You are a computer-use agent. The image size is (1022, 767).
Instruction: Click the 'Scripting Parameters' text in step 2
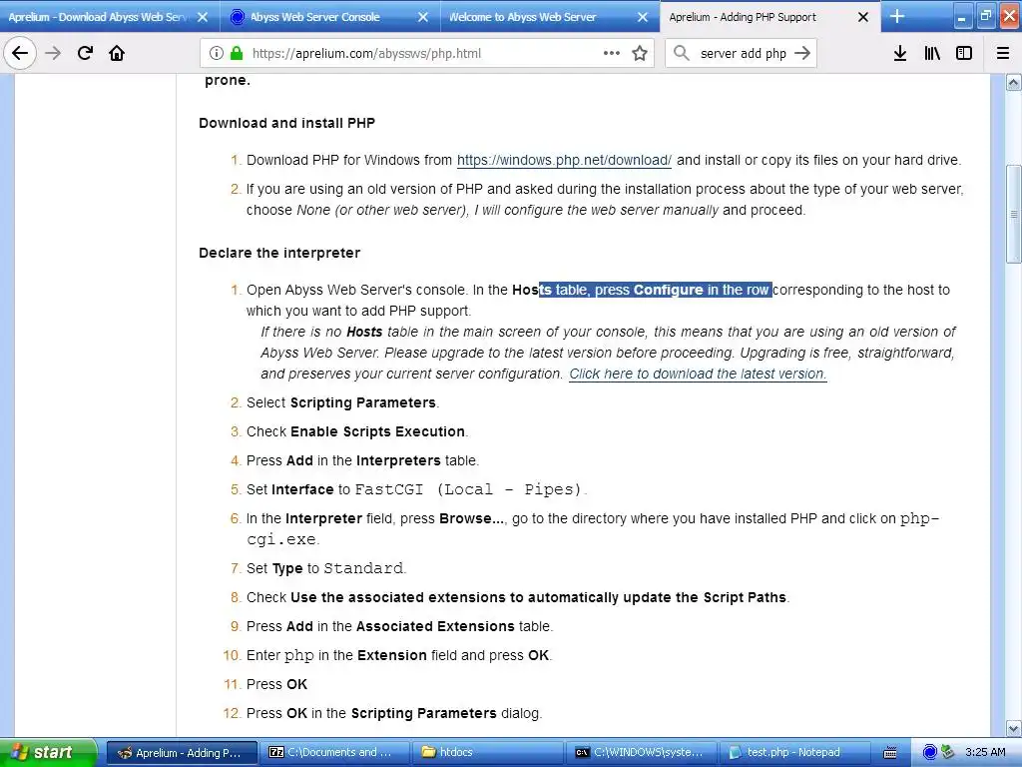pos(363,403)
